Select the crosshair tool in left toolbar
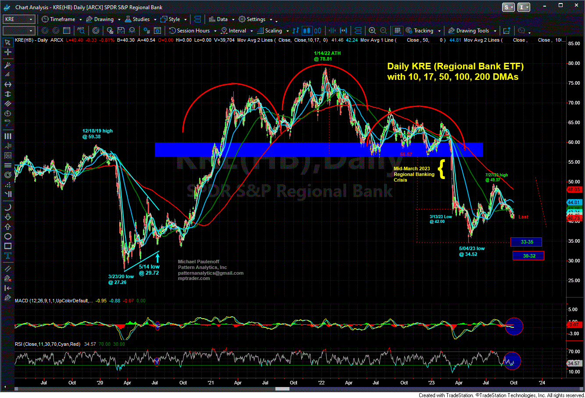The width and height of the screenshot is (585, 398). point(7,52)
